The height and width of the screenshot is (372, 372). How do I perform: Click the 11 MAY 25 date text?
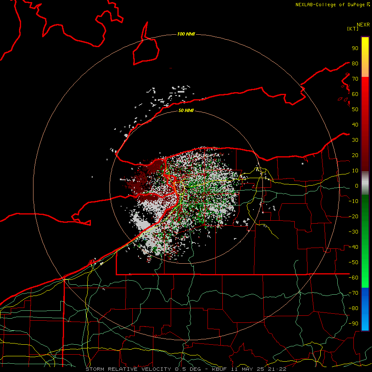[248, 369]
